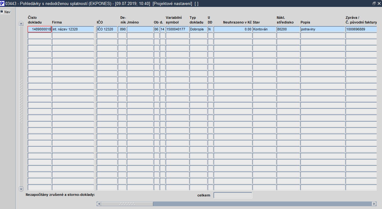Click the UDD value 'N'
Image resolution: width=382 pixels, height=209 pixels.
click(x=210, y=29)
